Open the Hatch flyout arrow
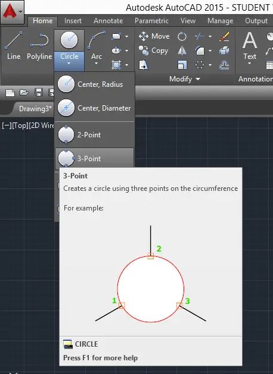Screen dimensions: 273x374 pos(127,65)
